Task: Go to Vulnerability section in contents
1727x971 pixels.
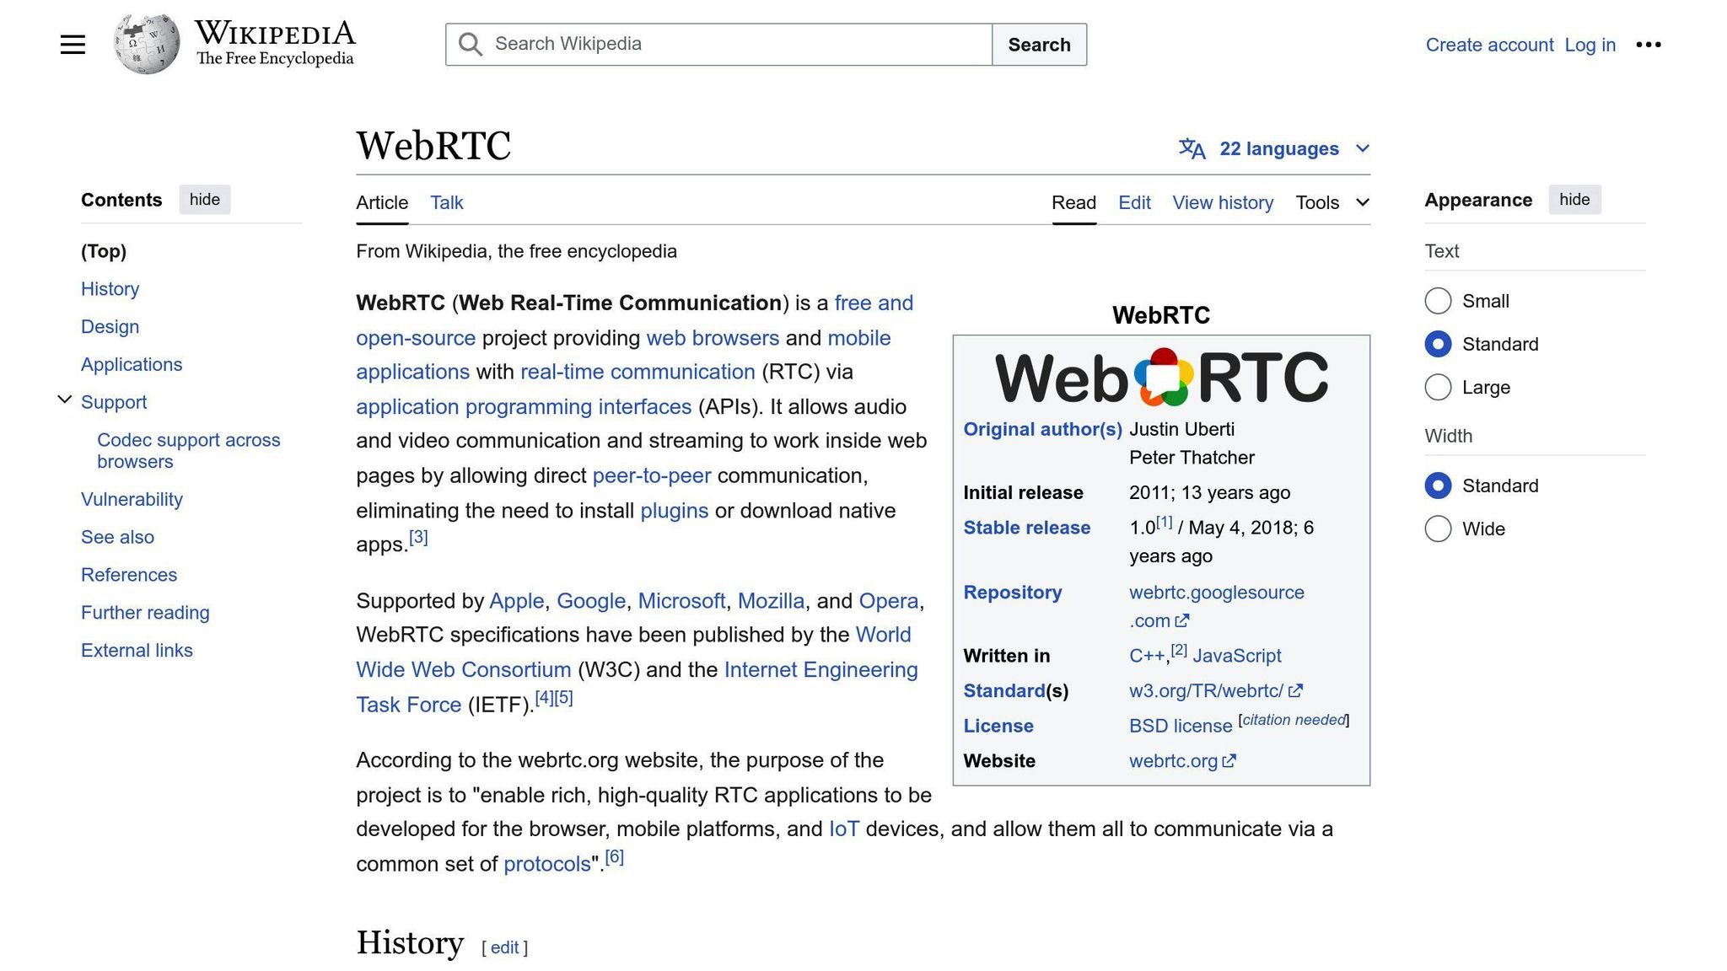Action: pyautogui.click(x=132, y=500)
